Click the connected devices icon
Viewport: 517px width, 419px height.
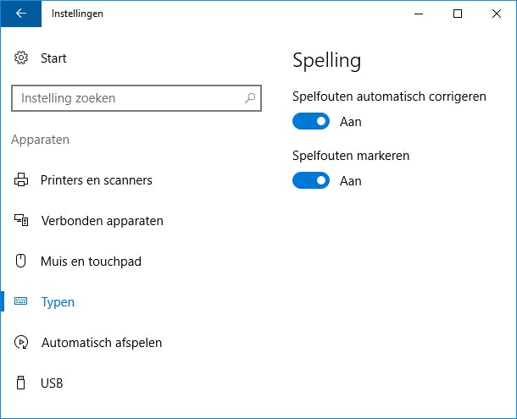(x=21, y=221)
